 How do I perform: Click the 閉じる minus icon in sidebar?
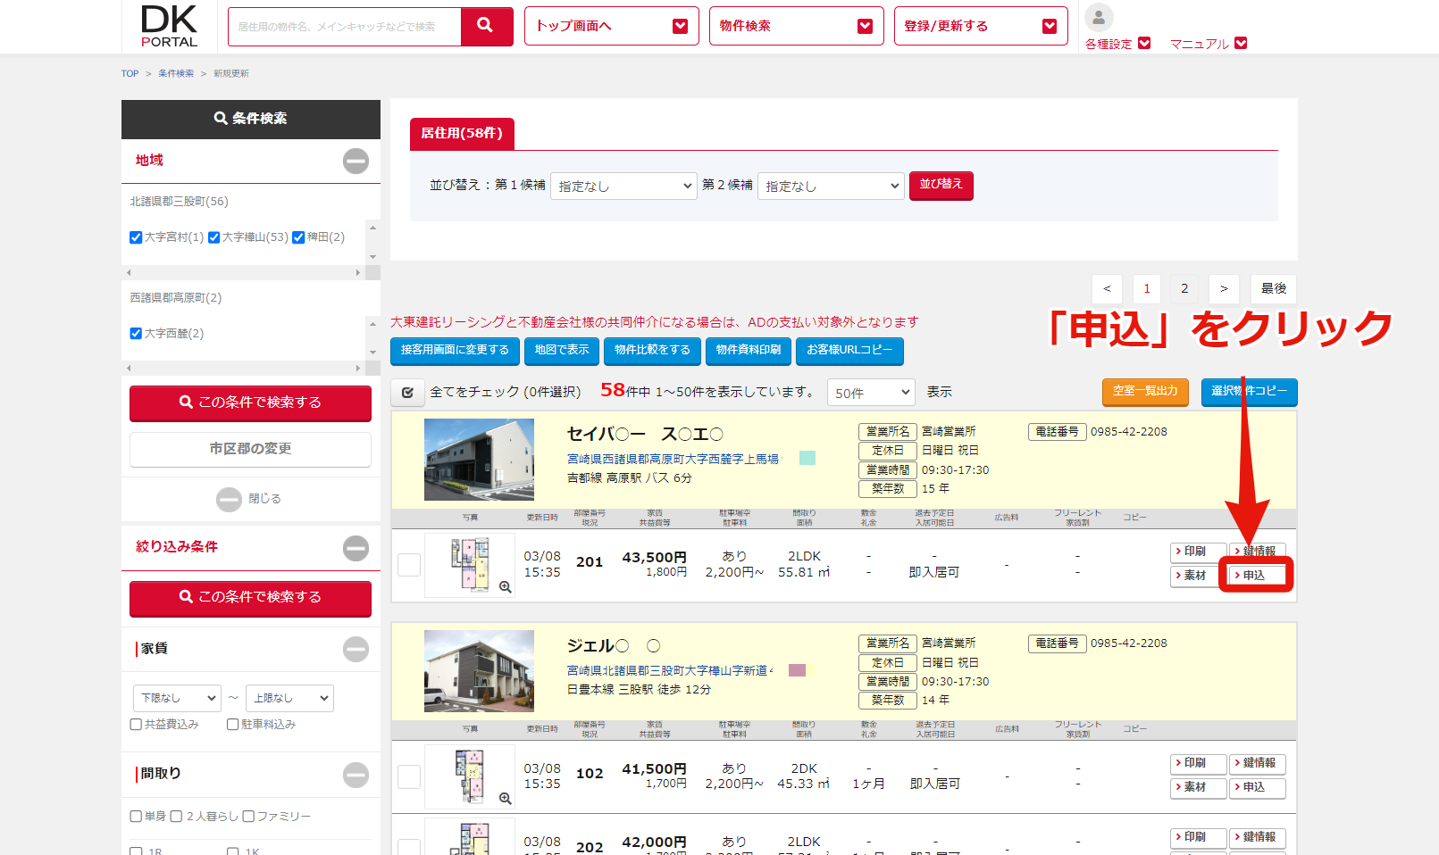(x=229, y=499)
